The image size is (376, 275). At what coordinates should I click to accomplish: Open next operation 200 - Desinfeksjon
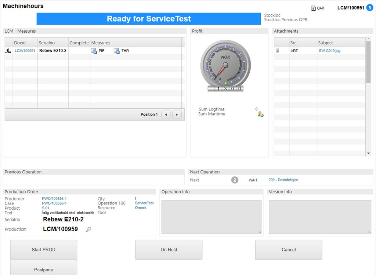[x=283, y=180]
